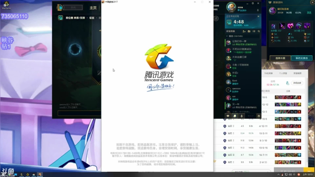Click champion E ability icon
315x177 pixels.
(x=299, y=26)
